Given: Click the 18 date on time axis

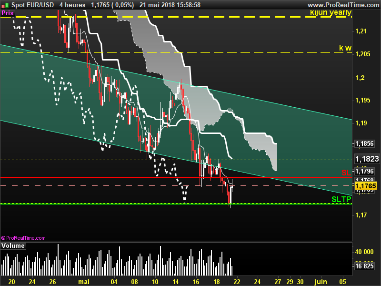Looking at the screenshot, I should [x=216, y=282].
